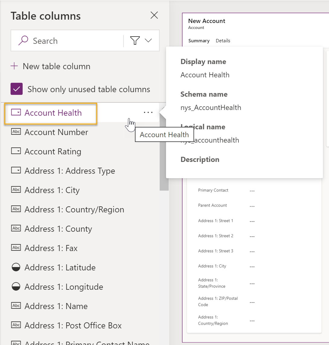The image size is (329, 345).
Task: Uncheck Show only unused table columns
Action: click(x=17, y=89)
